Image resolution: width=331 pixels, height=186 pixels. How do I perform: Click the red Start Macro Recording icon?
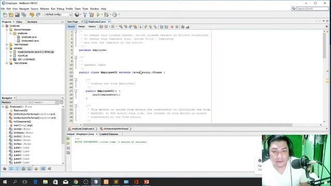click(172, 27)
